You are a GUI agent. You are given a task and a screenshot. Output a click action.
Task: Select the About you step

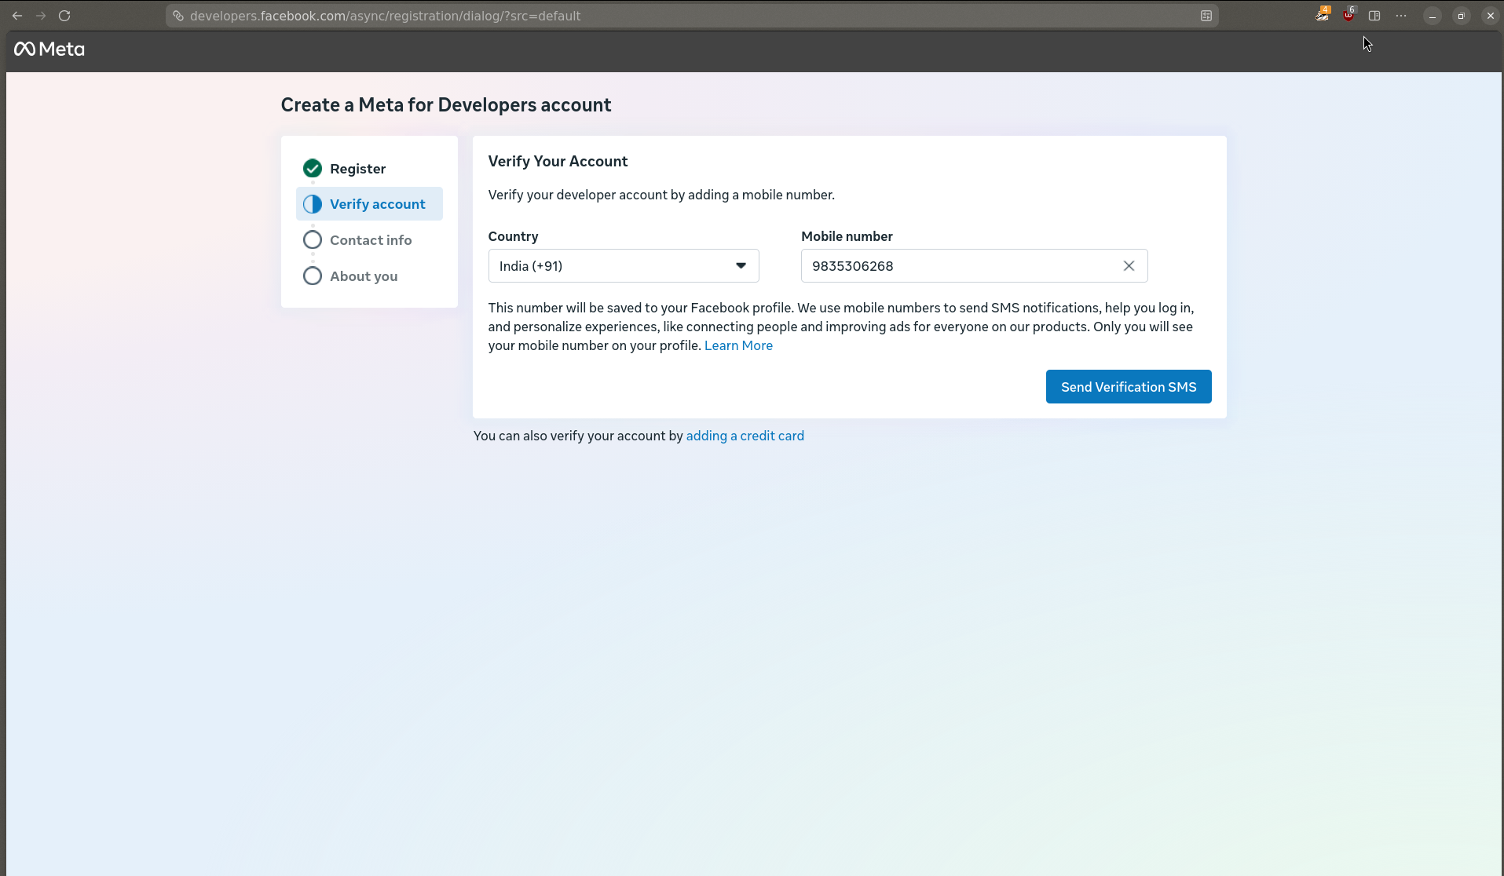pyautogui.click(x=369, y=276)
